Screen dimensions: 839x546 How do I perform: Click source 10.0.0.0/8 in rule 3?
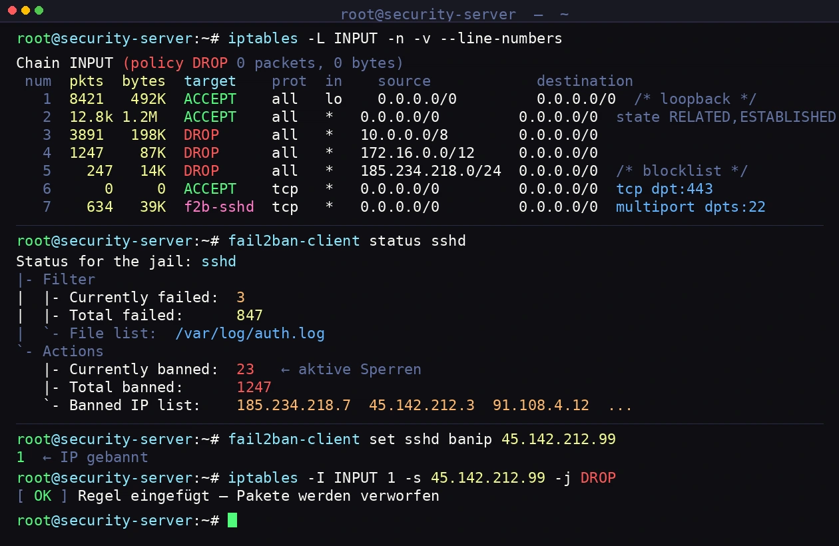coord(404,135)
